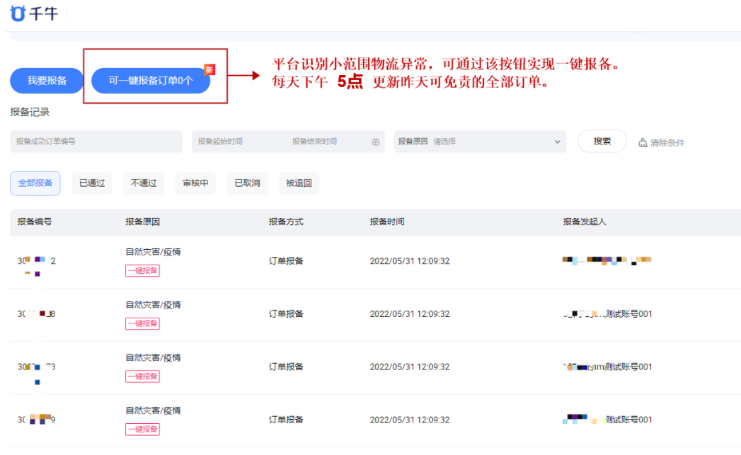Click the 报备成功订单编号 input field
Screen dimensions: 741x455
click(96, 142)
